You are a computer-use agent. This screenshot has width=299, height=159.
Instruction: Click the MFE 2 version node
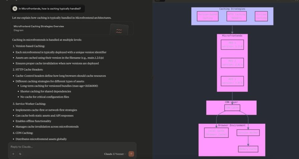coord(232,63)
